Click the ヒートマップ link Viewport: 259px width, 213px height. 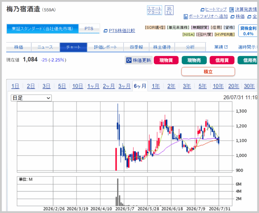pyautogui.click(x=216, y=9)
